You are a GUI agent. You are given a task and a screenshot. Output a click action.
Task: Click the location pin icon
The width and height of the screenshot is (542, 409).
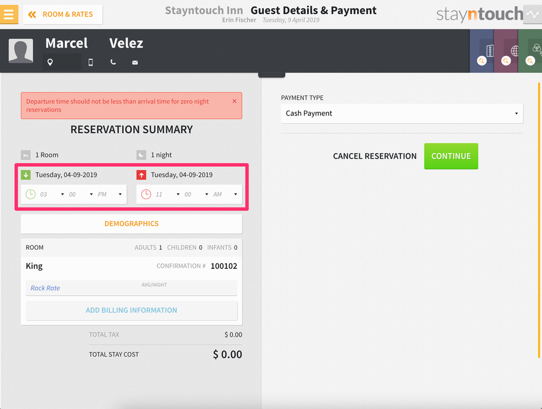[x=50, y=62]
